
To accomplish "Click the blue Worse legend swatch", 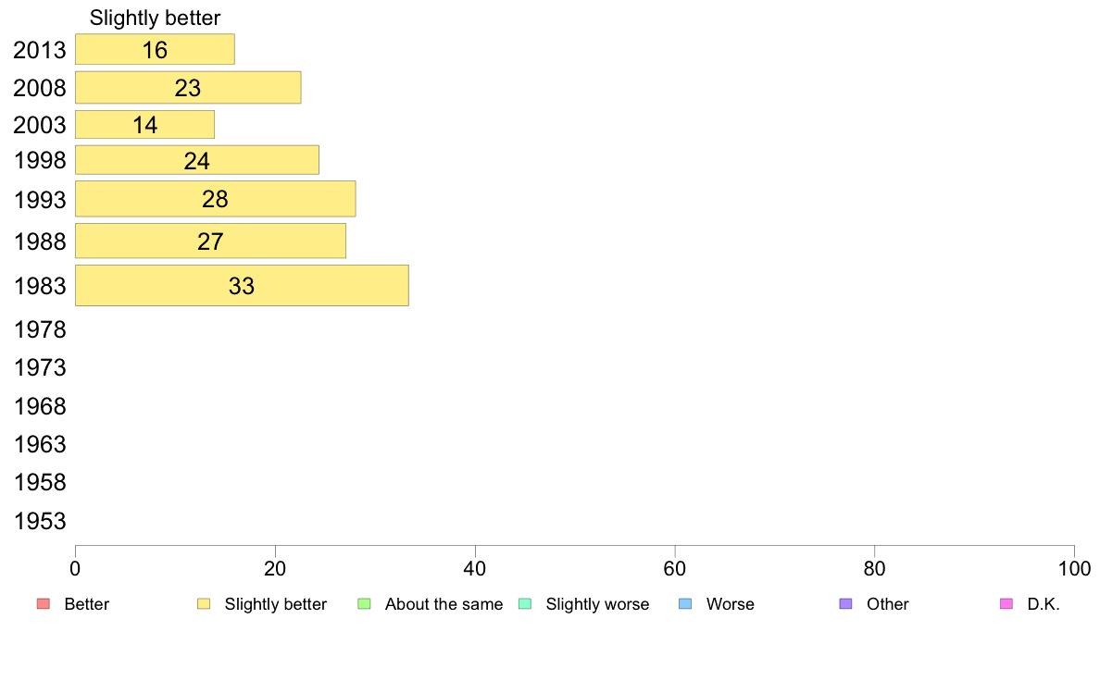I will pyautogui.click(x=685, y=604).
